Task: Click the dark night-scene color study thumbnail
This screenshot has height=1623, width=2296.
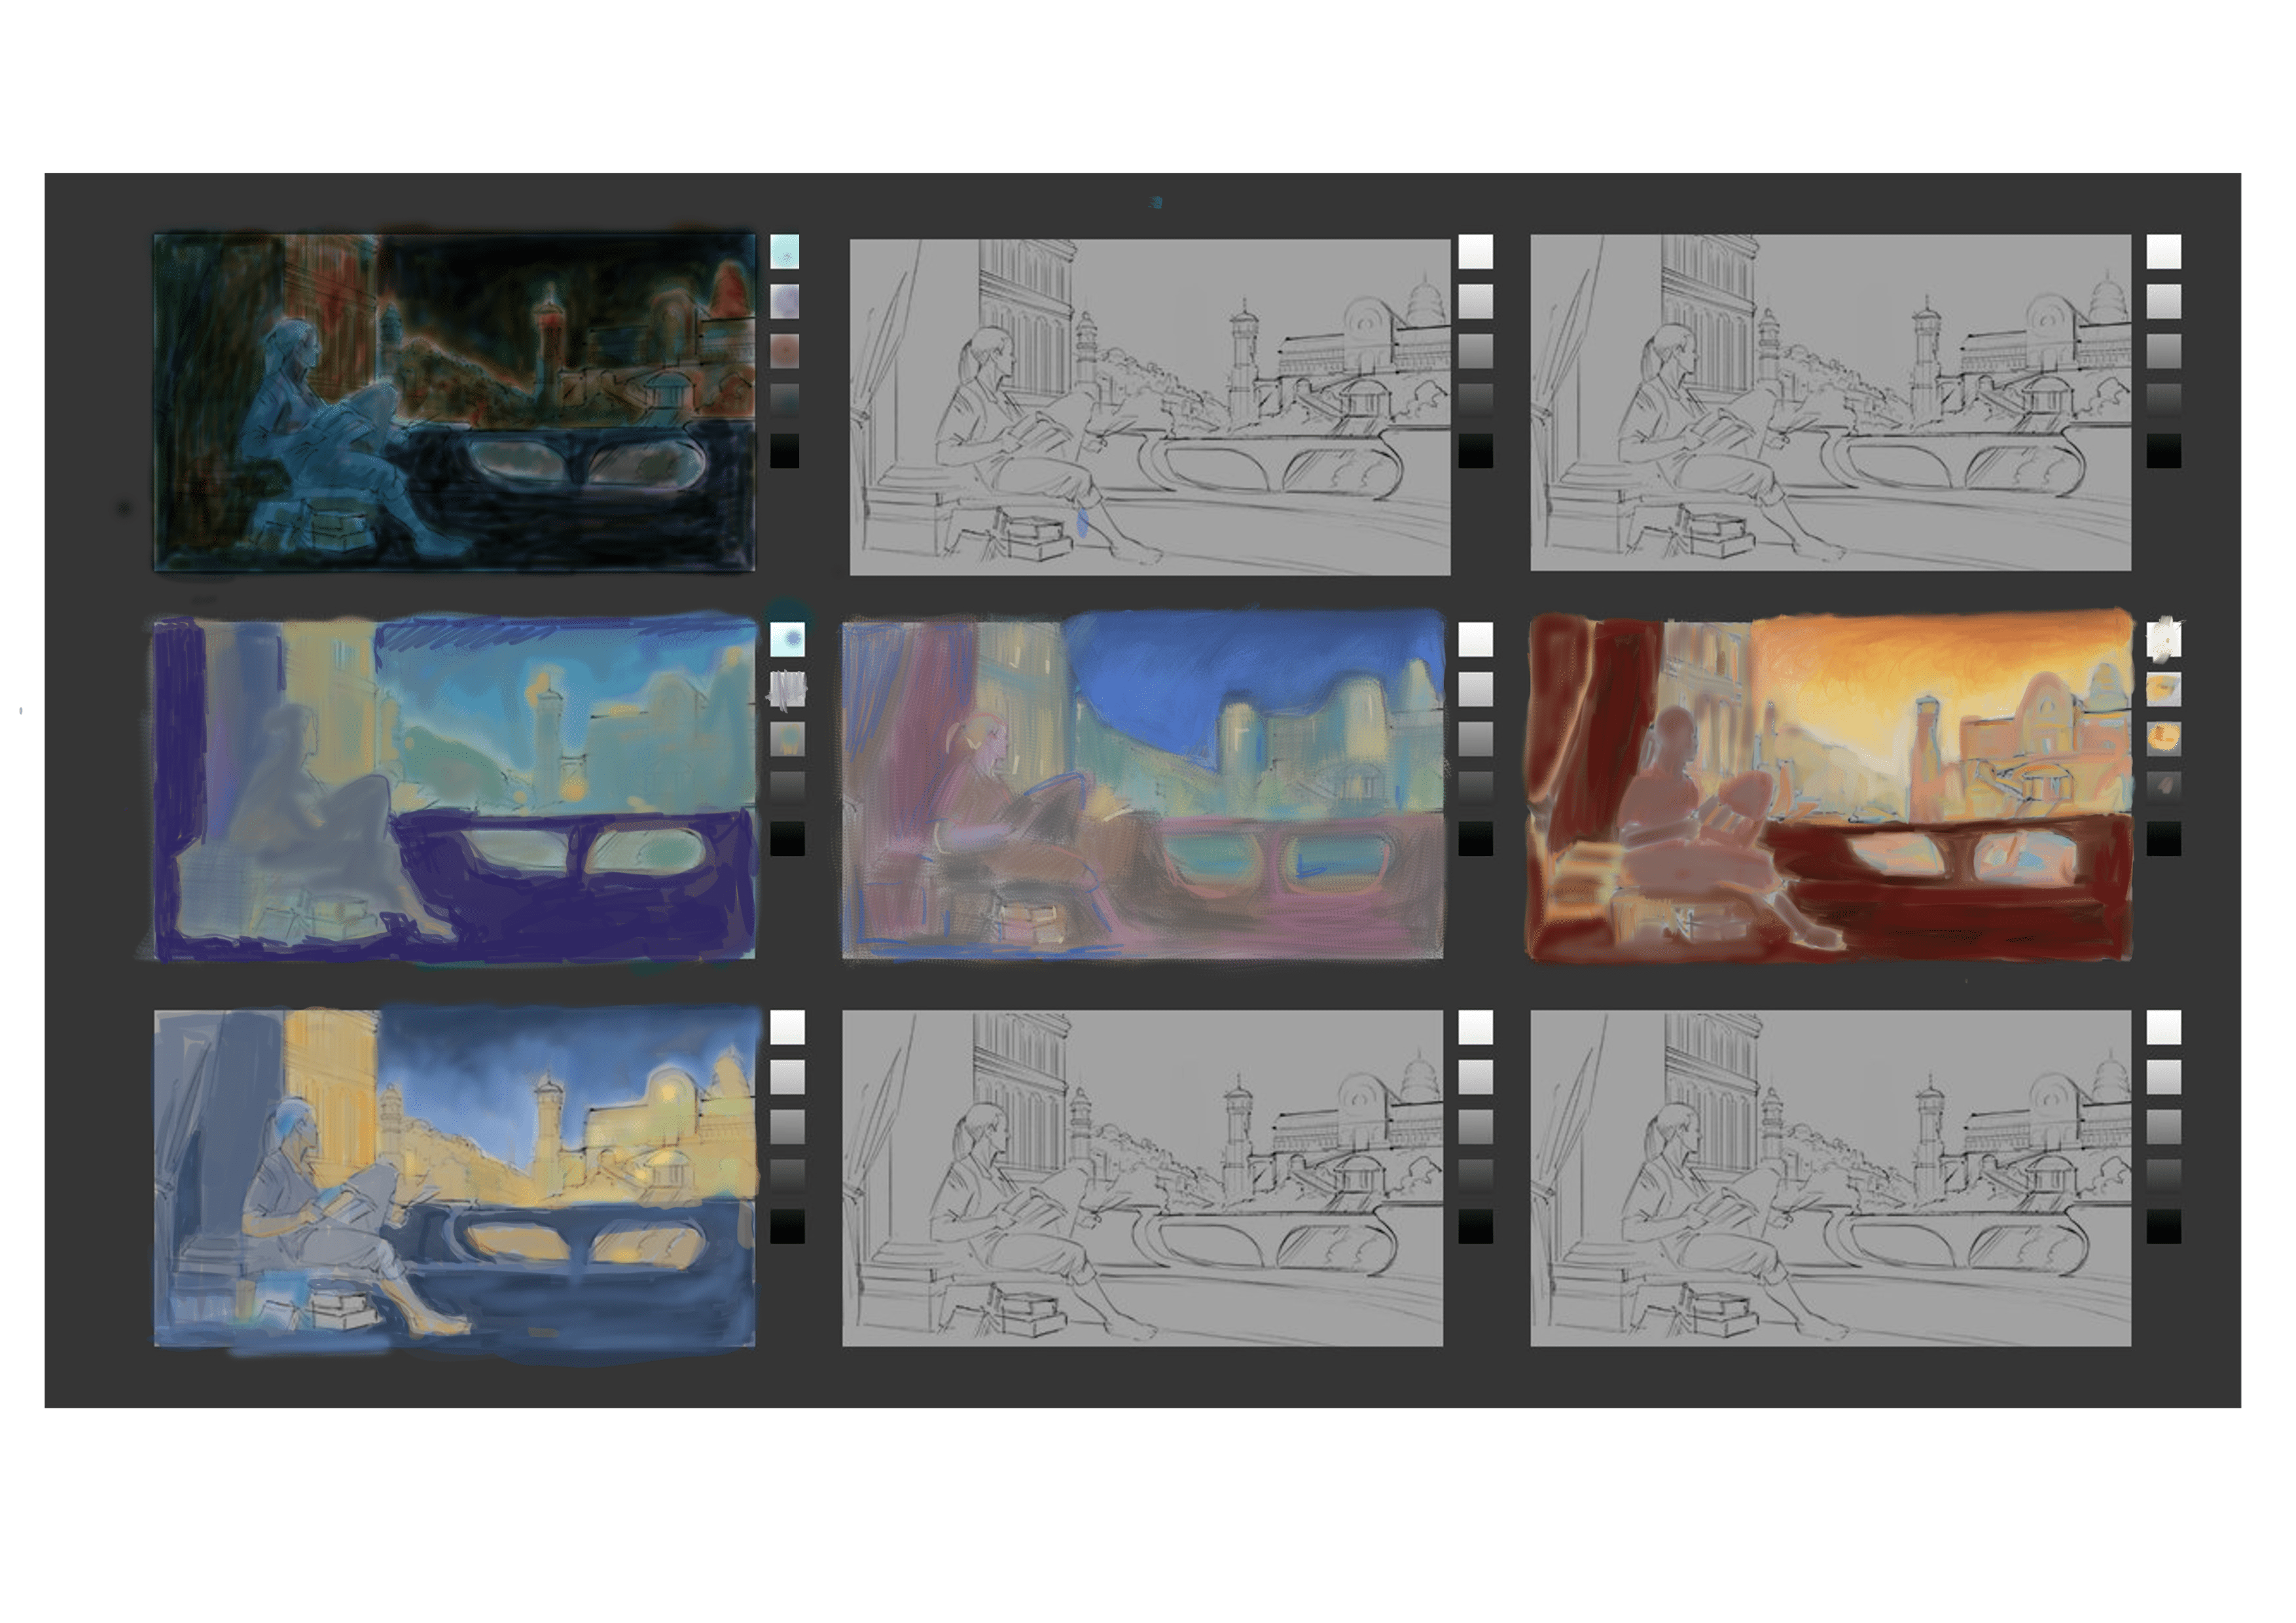Action: 454,402
